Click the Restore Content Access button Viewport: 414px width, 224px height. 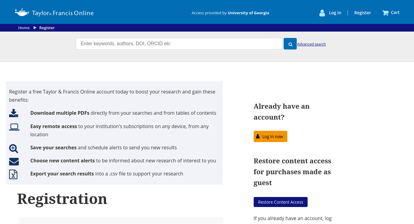[x=281, y=202]
